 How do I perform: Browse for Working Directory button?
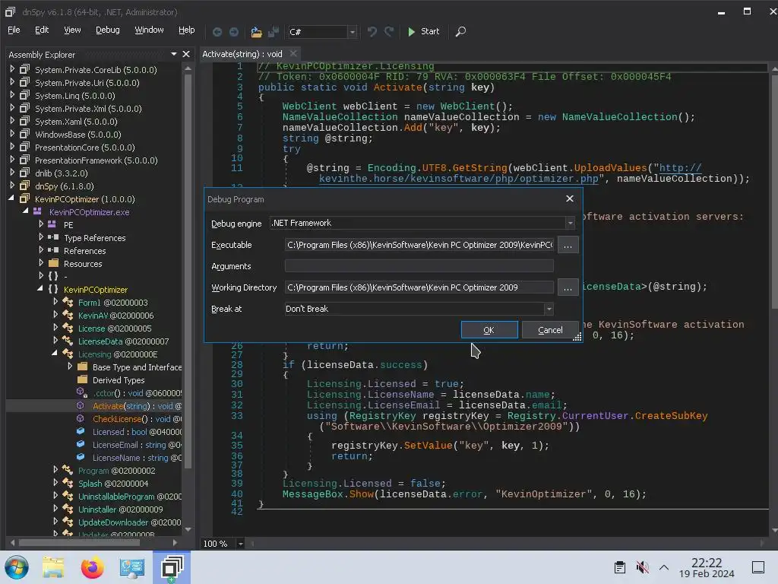(568, 287)
